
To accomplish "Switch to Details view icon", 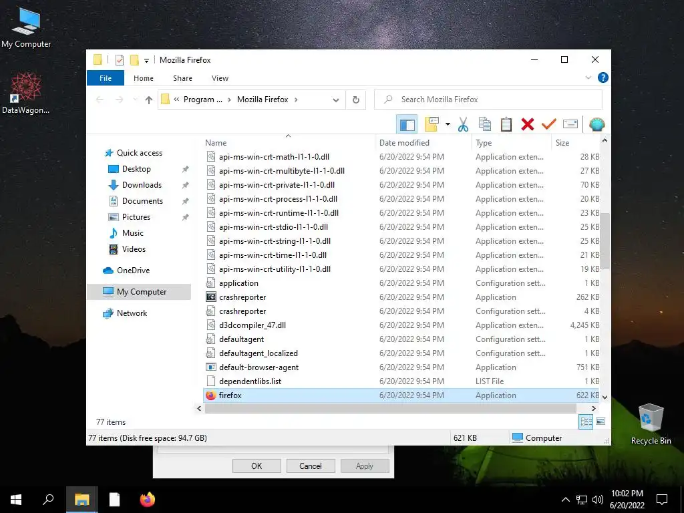I will click(586, 421).
